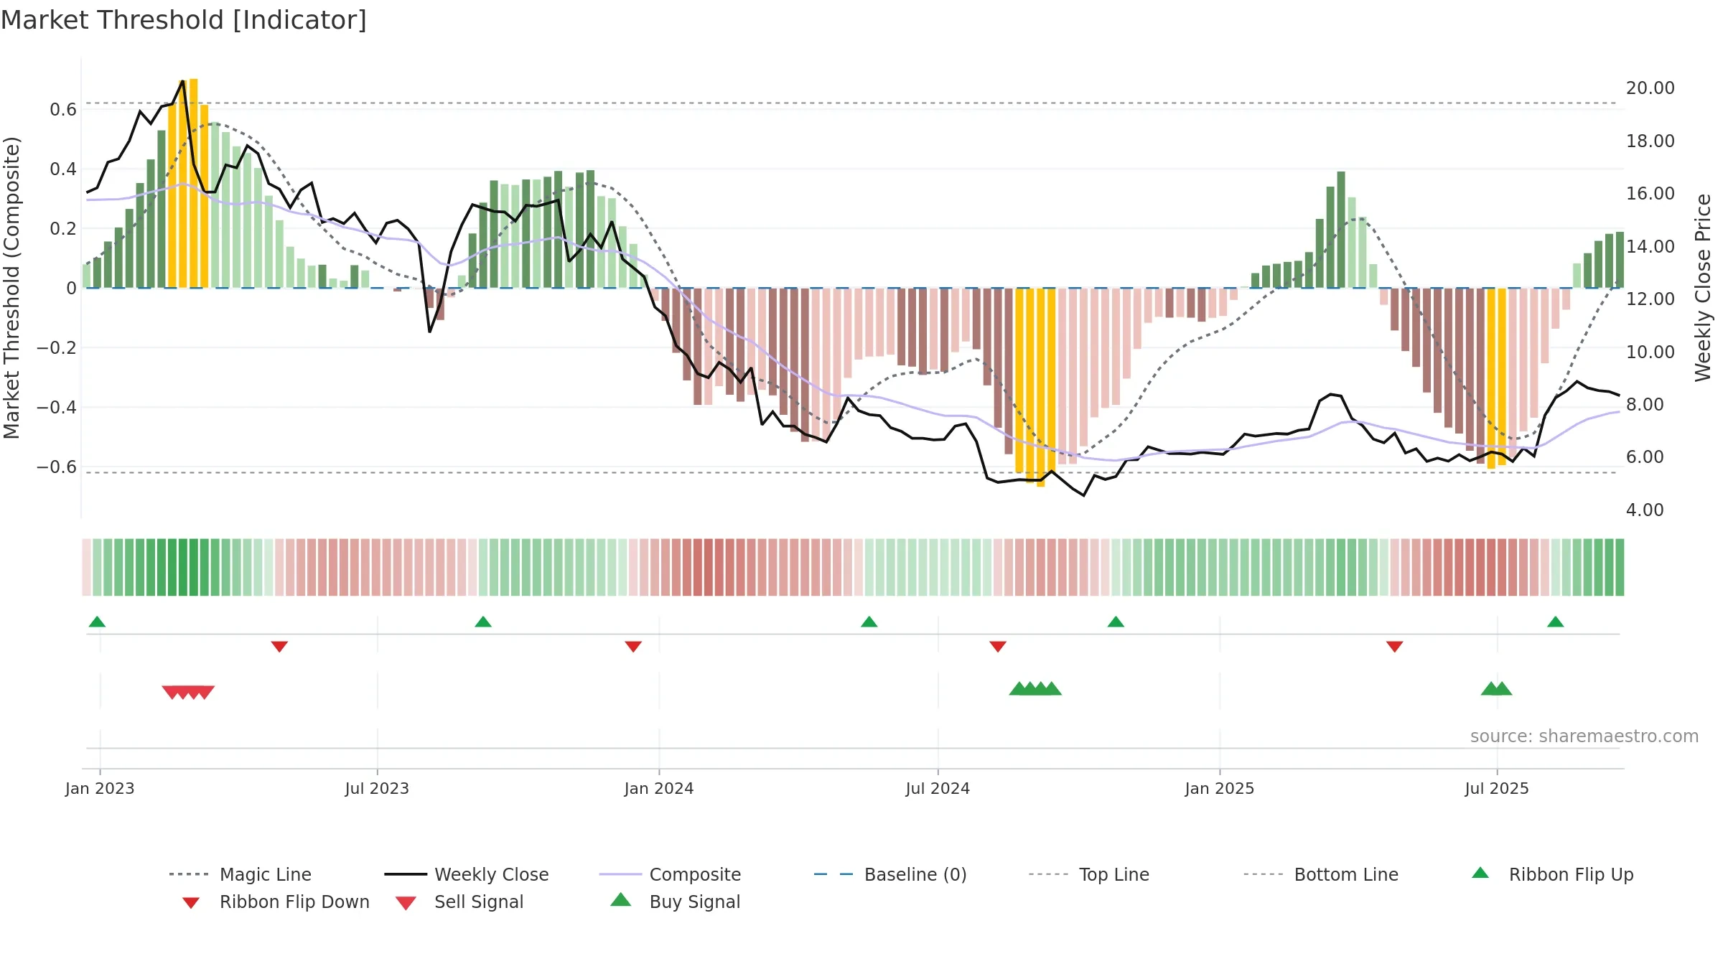This screenshot has height=969, width=1723.
Task: Click the red ribbon flip-down triangle near April 2023
Action: 279,647
